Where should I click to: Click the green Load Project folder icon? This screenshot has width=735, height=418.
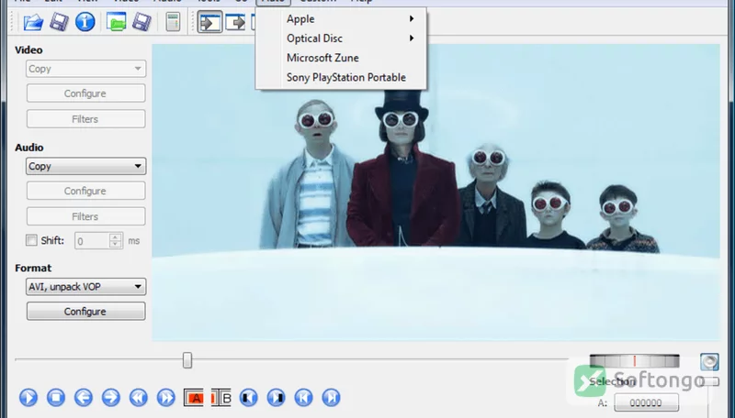pos(117,22)
